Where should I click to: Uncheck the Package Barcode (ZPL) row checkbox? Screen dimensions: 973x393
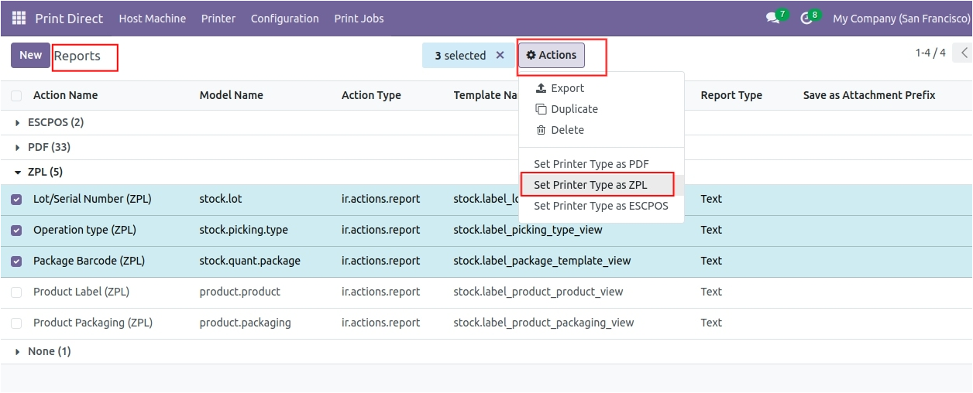(x=16, y=261)
